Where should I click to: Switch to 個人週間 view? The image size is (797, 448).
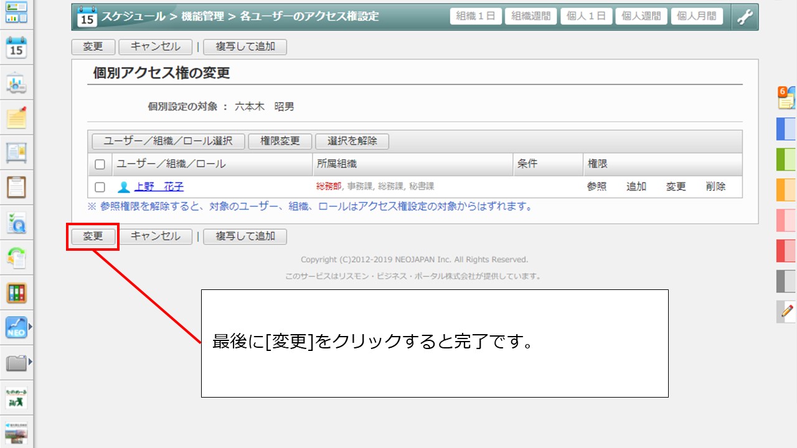pos(642,16)
